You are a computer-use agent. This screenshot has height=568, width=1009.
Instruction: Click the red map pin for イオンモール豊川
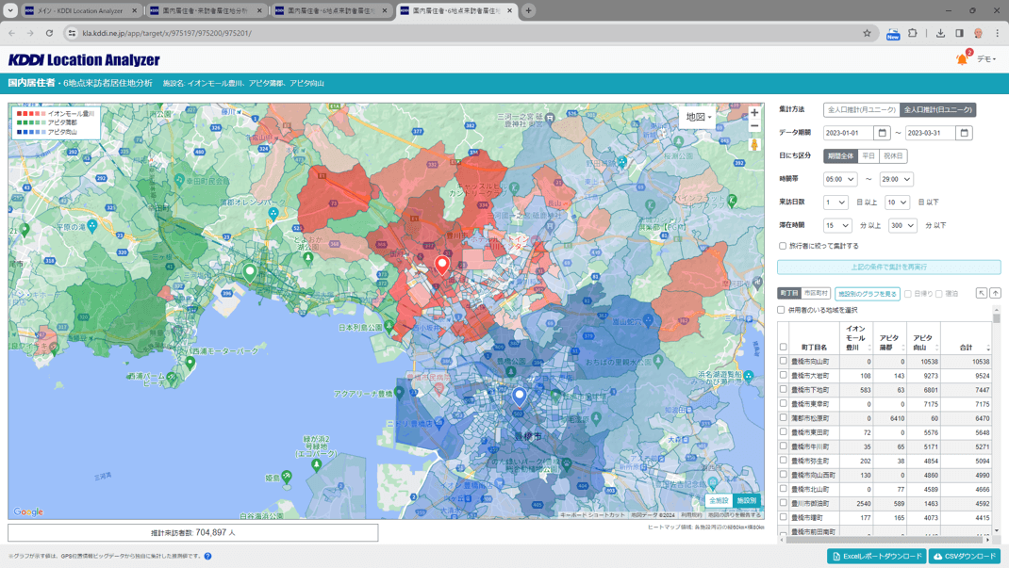(441, 265)
